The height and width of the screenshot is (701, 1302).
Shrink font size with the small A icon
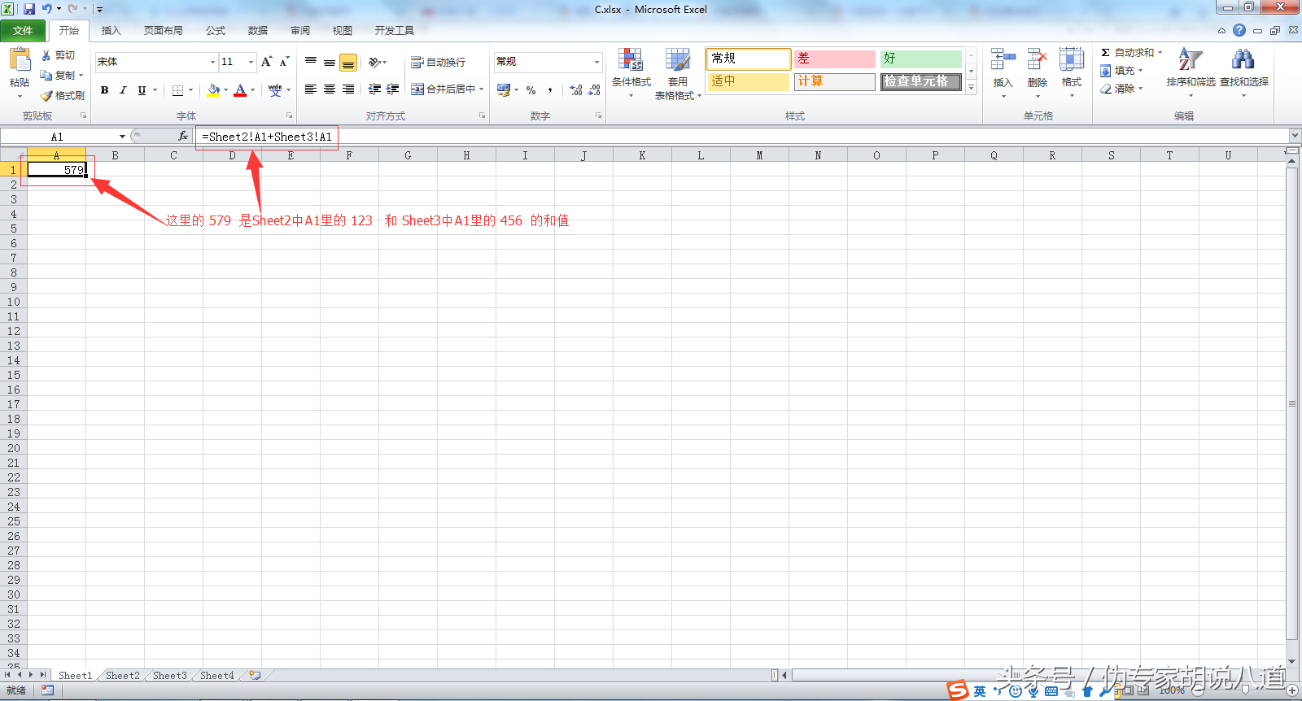pyautogui.click(x=284, y=62)
